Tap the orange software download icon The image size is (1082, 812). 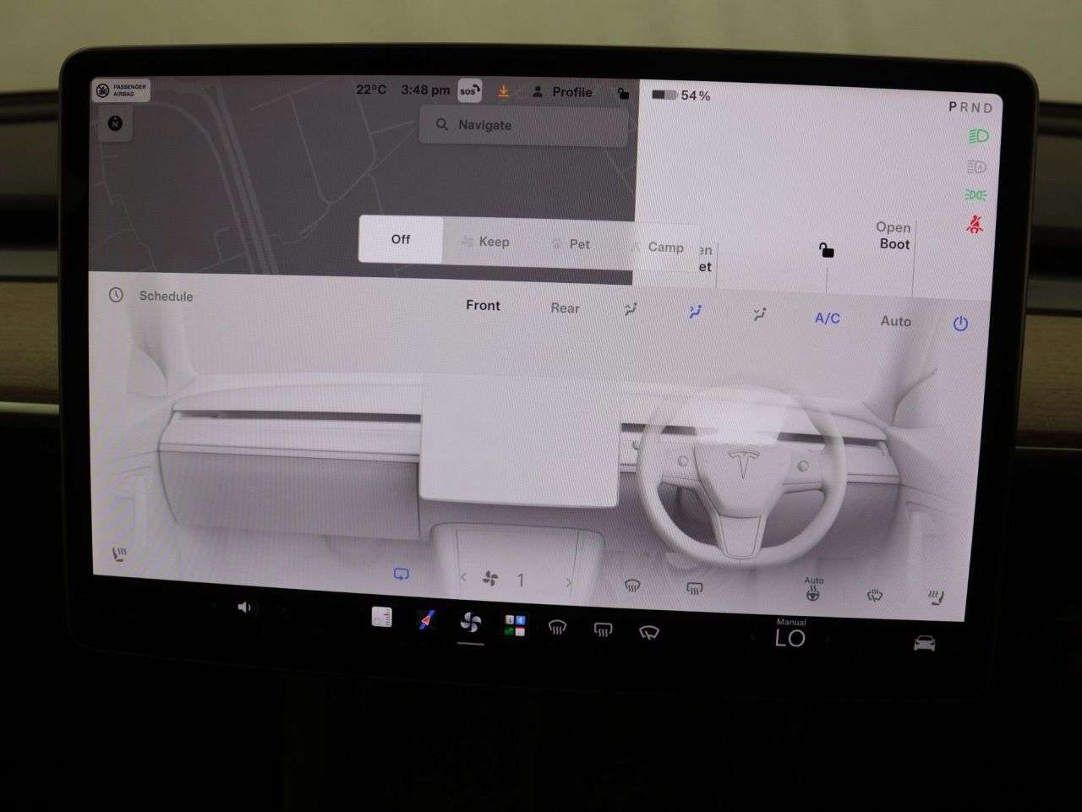pyautogui.click(x=504, y=91)
